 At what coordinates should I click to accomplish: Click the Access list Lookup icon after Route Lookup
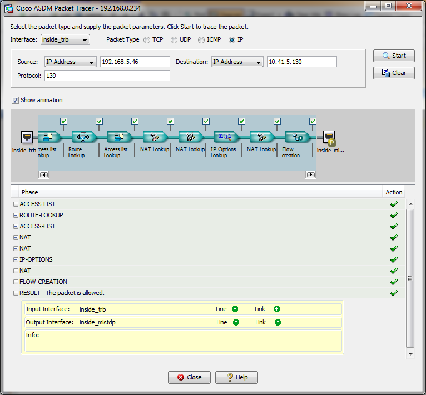click(120, 137)
